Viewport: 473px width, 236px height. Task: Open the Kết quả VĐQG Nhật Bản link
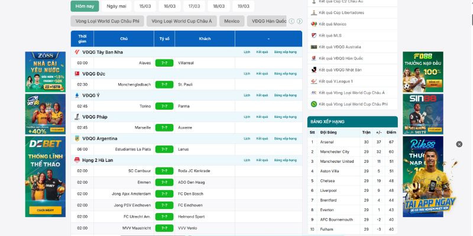click(x=340, y=70)
